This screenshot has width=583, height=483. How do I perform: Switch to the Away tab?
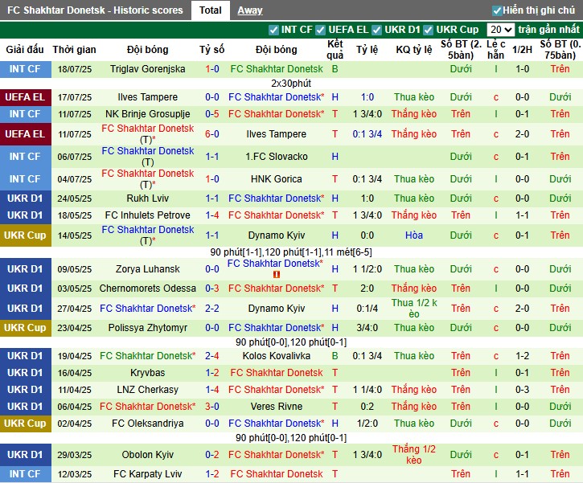coord(249,10)
